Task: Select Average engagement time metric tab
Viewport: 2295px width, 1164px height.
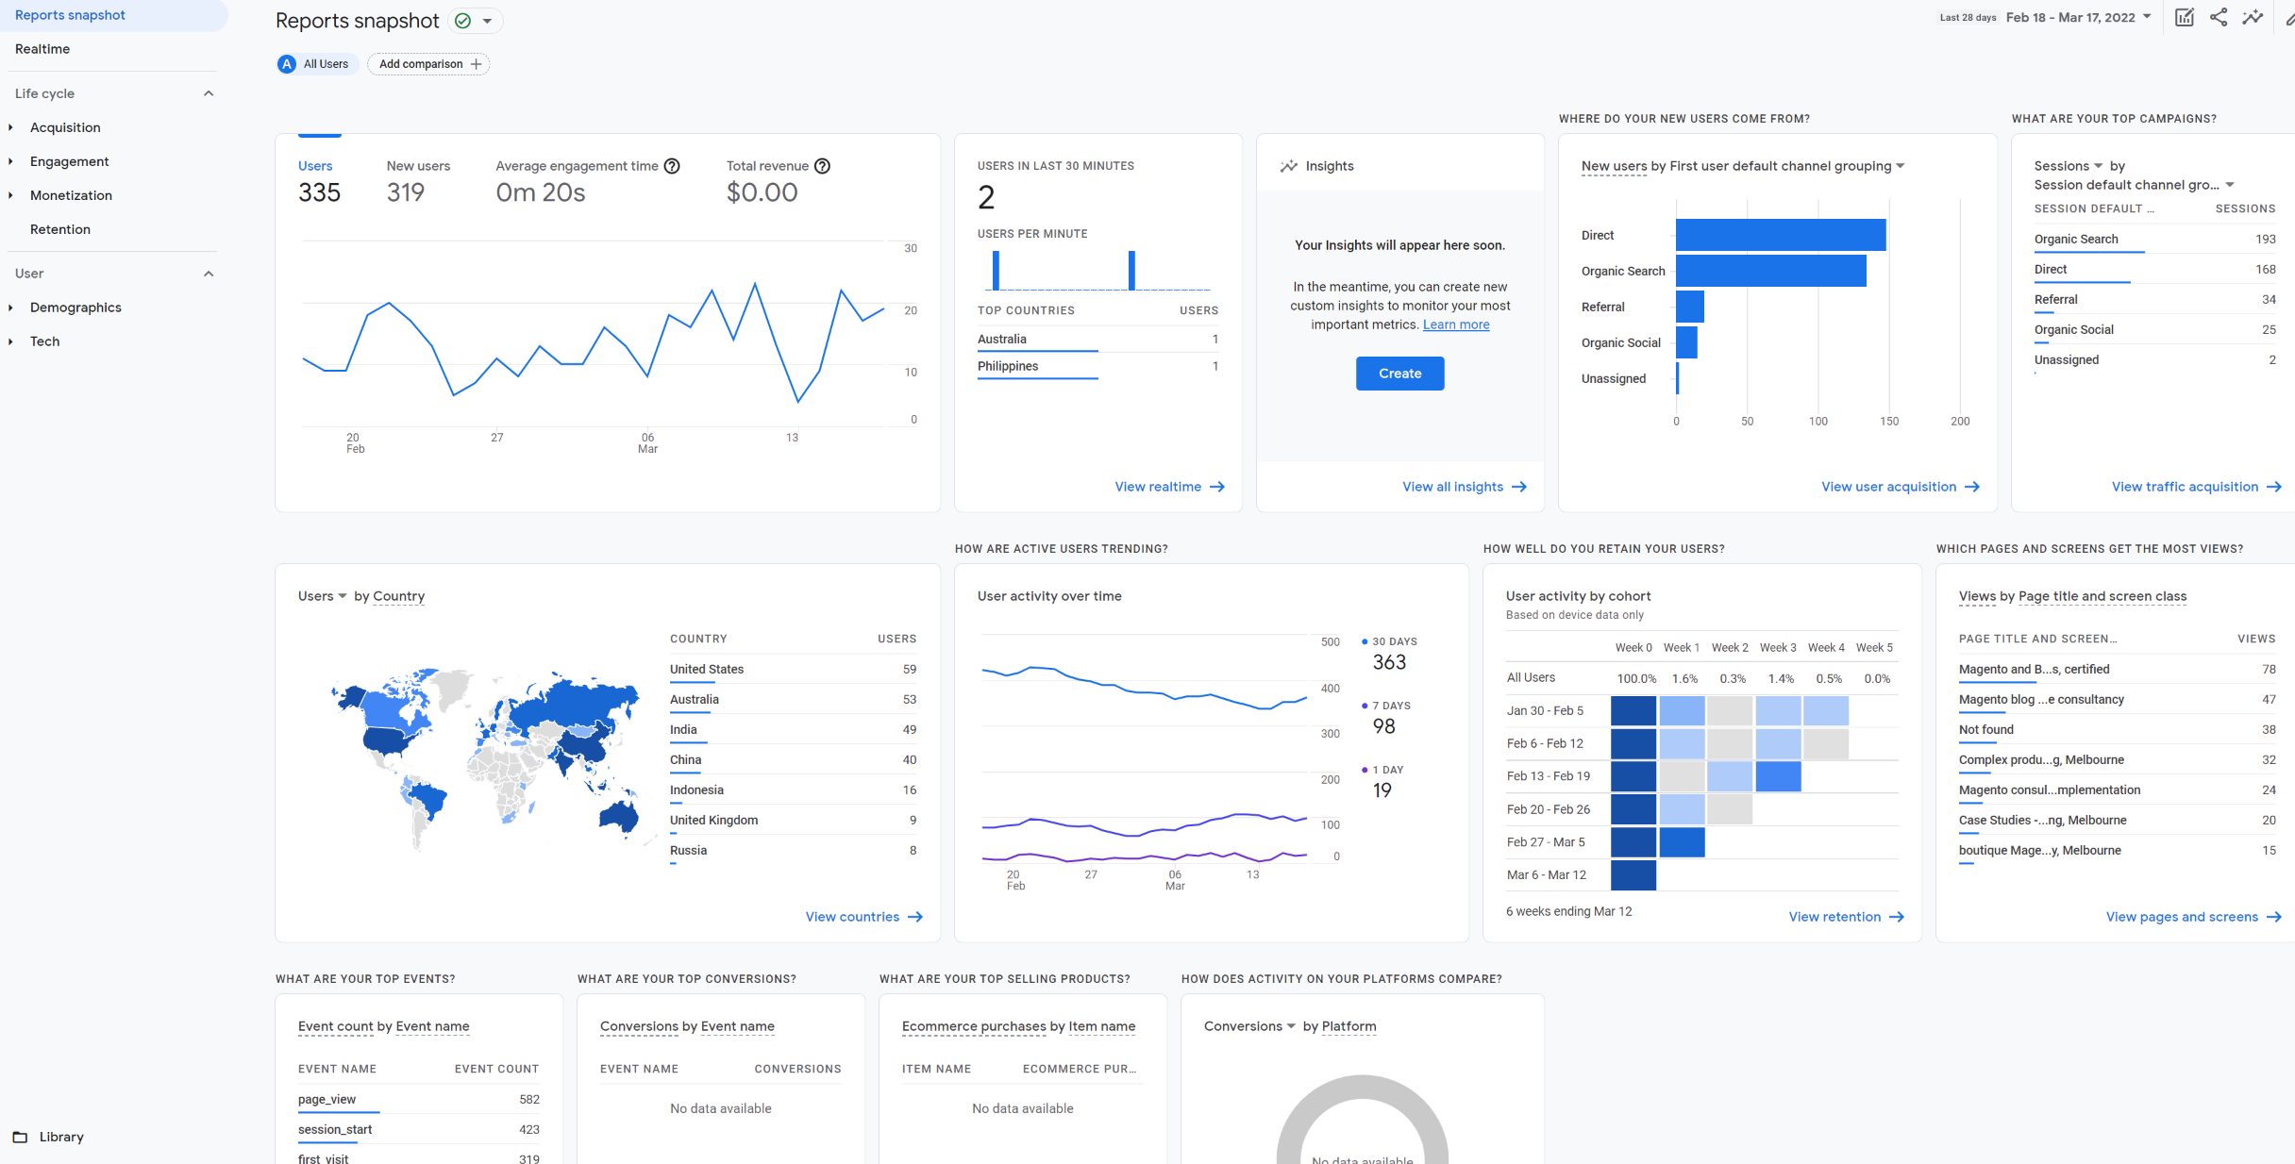Action: tap(587, 181)
